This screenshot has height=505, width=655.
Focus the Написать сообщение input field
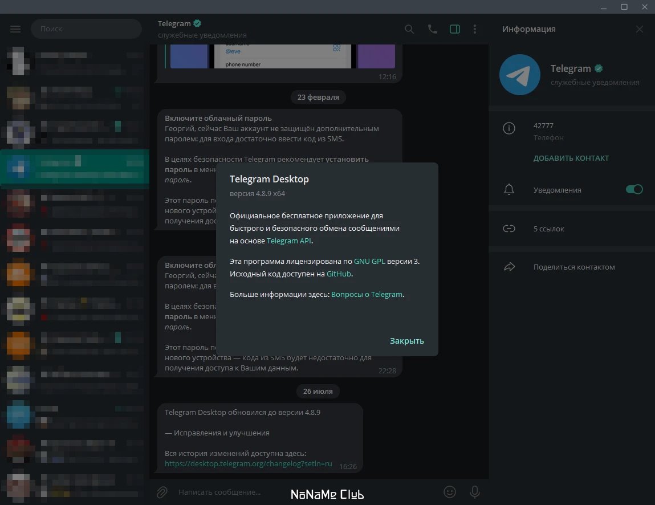tap(307, 492)
